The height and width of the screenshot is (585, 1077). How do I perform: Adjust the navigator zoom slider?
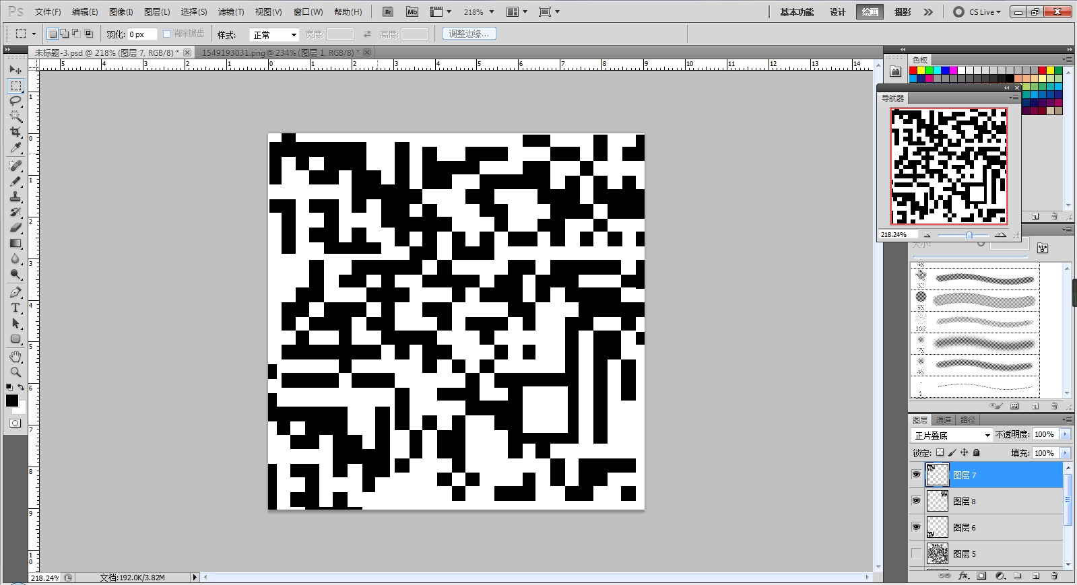tap(969, 235)
